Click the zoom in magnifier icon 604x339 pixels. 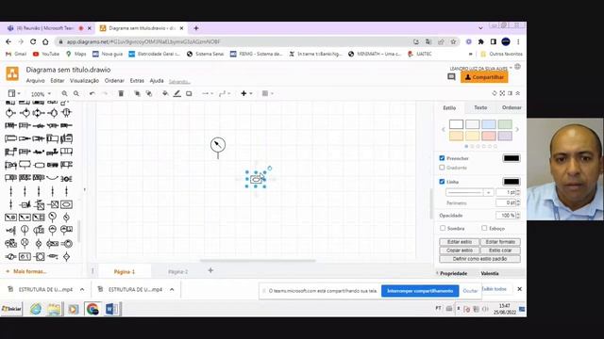coord(64,93)
